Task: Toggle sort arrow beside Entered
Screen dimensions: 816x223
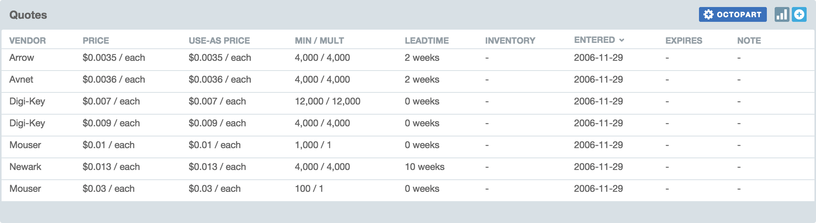Action: (622, 40)
